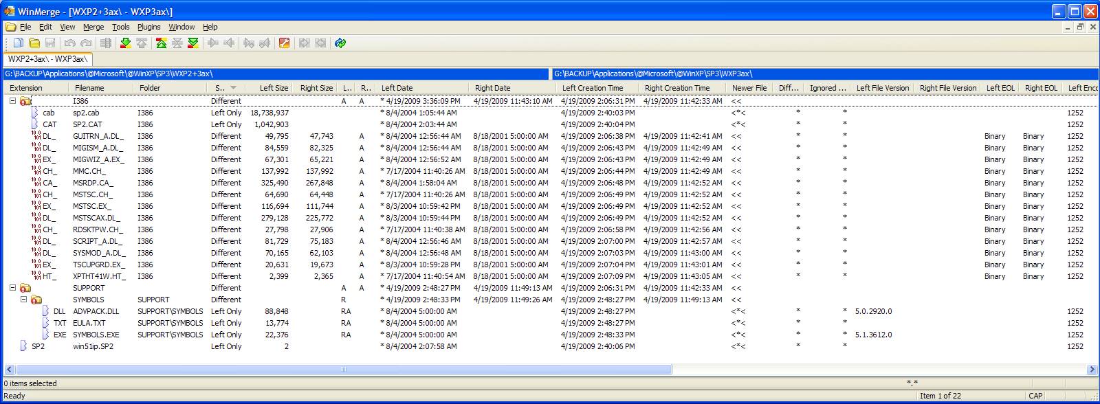Viewport: 1100px width, 404px height.
Task: Go to the previous difference icon
Action: [142, 43]
